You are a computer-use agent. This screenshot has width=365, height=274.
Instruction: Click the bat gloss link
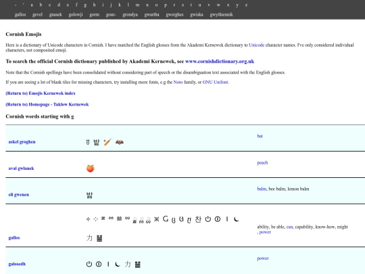(260, 136)
